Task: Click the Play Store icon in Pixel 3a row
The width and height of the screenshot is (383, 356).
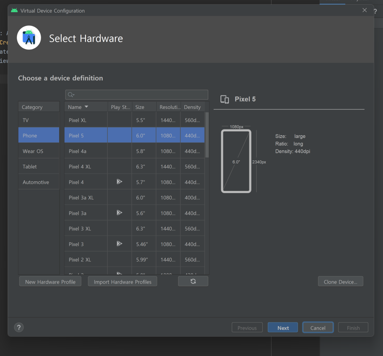Action: [x=119, y=212]
